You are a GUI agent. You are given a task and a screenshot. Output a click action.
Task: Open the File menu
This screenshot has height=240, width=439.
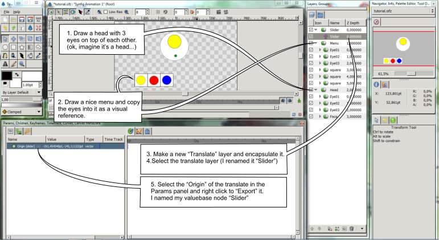tap(6, 11)
